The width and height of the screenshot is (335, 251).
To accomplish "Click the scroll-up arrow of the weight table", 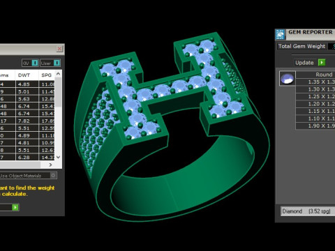I will [x=58, y=74].
